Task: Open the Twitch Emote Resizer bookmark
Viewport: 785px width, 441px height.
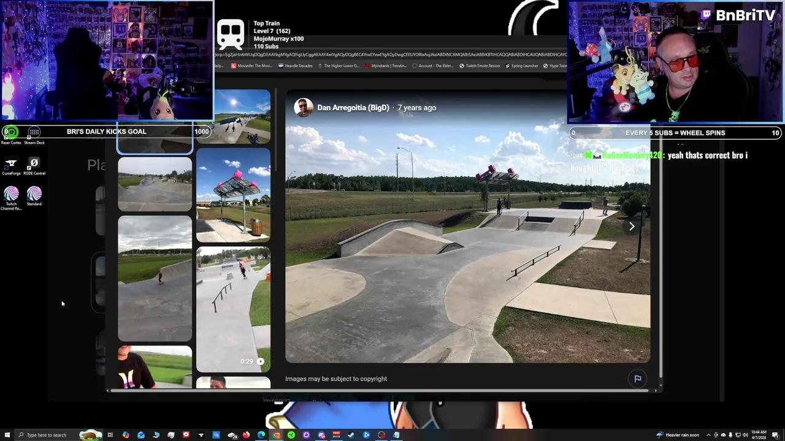Action: tap(480, 66)
